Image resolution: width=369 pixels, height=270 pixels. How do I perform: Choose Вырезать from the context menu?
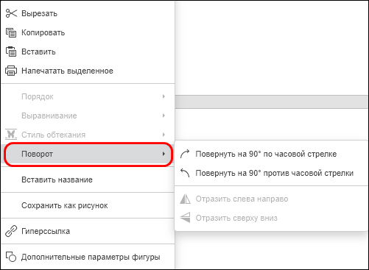tap(88, 13)
